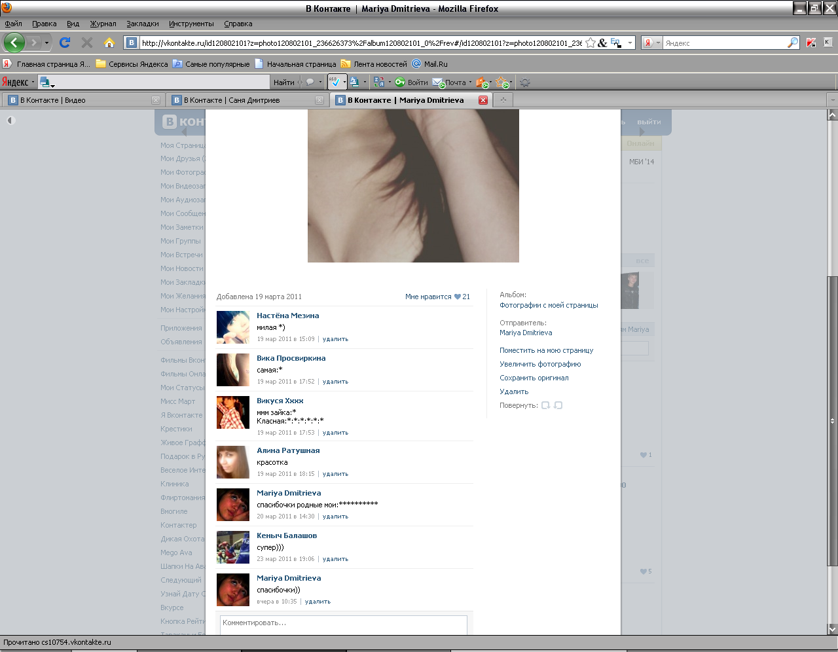Go to the browser Home page

pyautogui.click(x=109, y=43)
